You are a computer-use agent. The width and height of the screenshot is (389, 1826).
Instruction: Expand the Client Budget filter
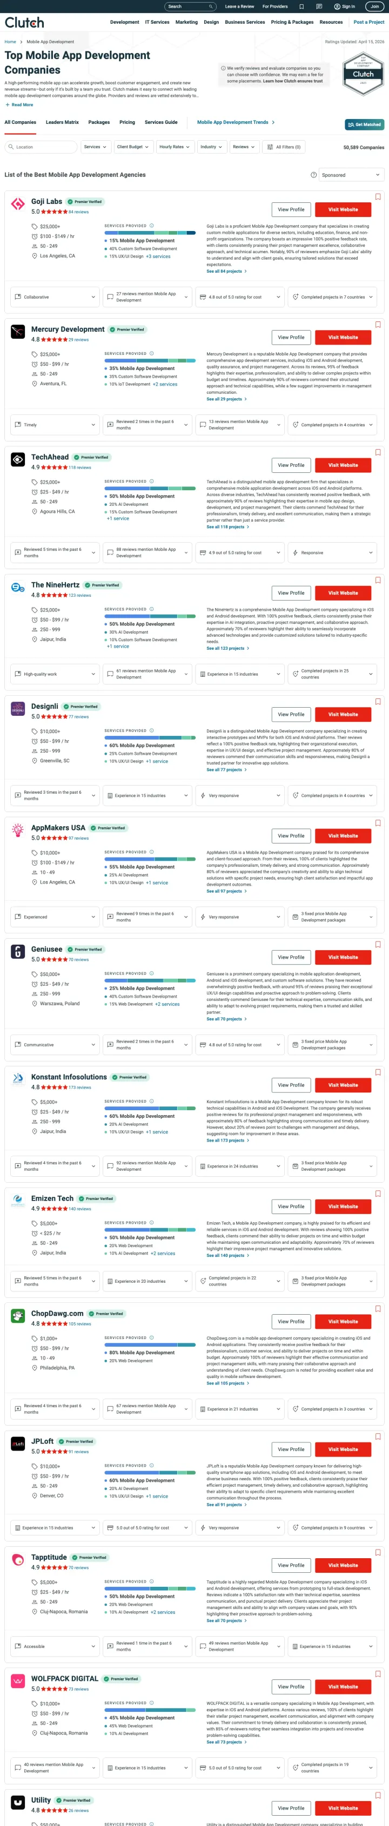[132, 147]
